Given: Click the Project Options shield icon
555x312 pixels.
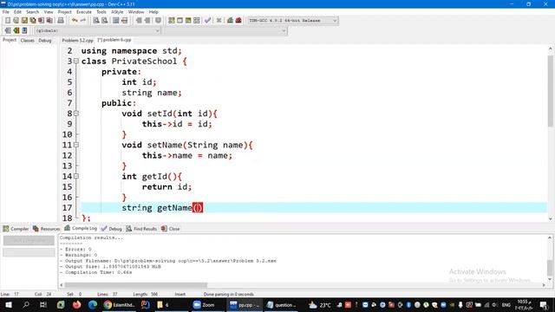Looking at the screenshot, I should coord(158,21).
